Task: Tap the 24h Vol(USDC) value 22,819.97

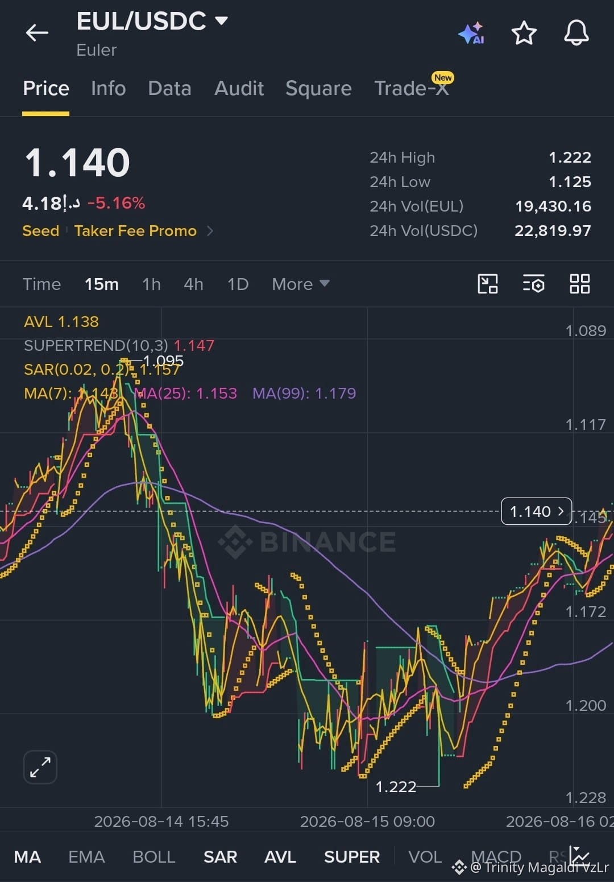Action: (553, 231)
